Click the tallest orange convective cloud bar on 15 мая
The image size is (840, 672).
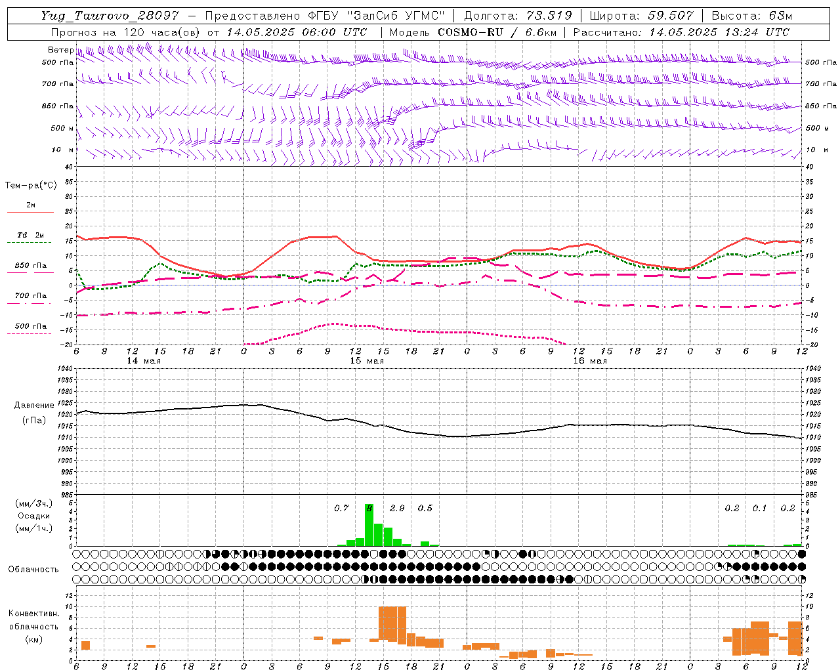pyautogui.click(x=392, y=625)
